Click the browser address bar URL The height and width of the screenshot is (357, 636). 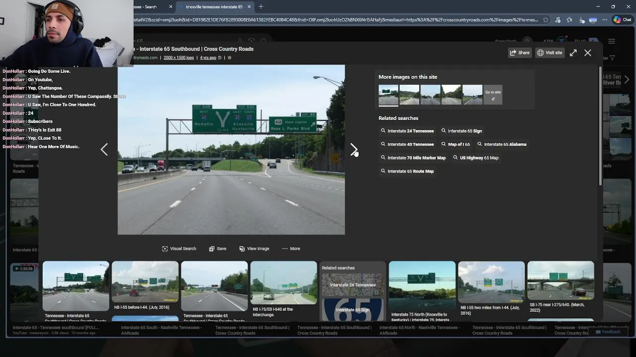pos(336,20)
